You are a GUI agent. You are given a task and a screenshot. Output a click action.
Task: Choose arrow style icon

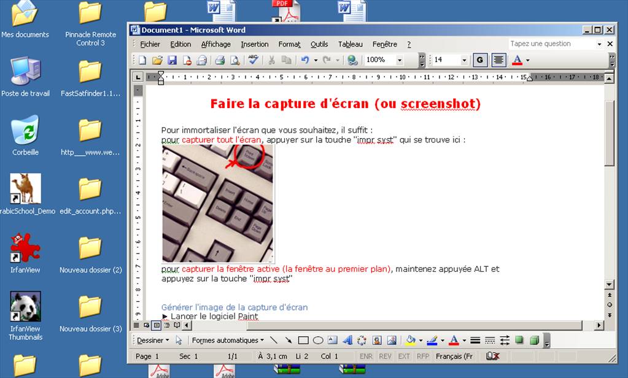click(x=505, y=341)
